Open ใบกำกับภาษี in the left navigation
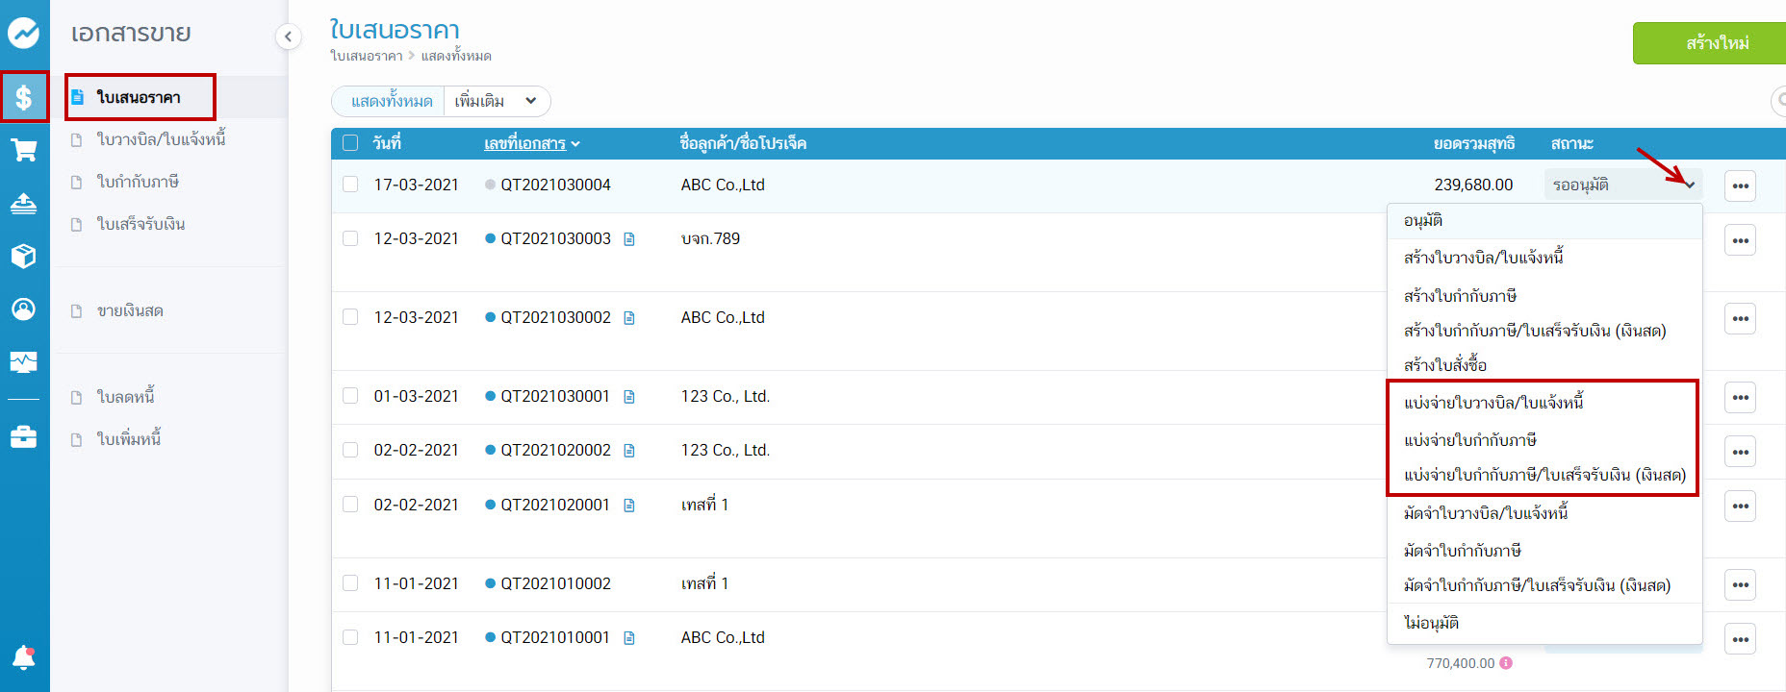Viewport: 1786px width, 692px height. click(x=138, y=182)
